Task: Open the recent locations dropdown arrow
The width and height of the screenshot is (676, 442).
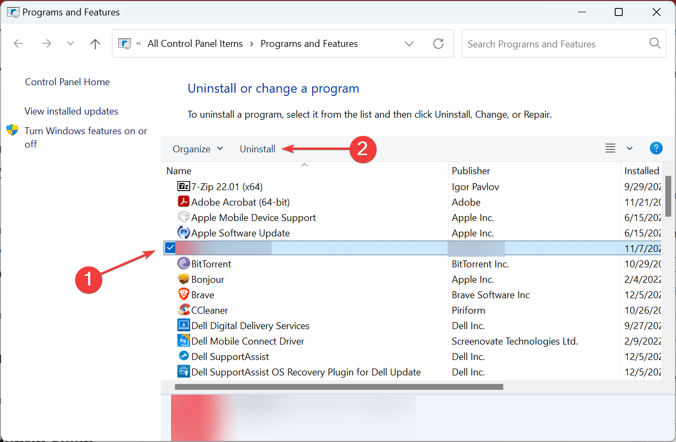Action: [x=70, y=44]
